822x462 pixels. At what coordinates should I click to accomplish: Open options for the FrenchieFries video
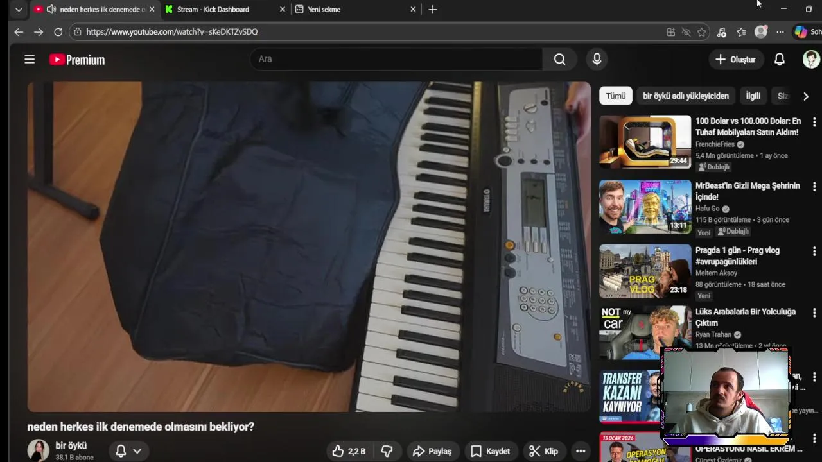point(814,122)
